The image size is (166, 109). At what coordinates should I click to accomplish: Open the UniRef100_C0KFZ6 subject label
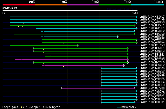point(152,68)
